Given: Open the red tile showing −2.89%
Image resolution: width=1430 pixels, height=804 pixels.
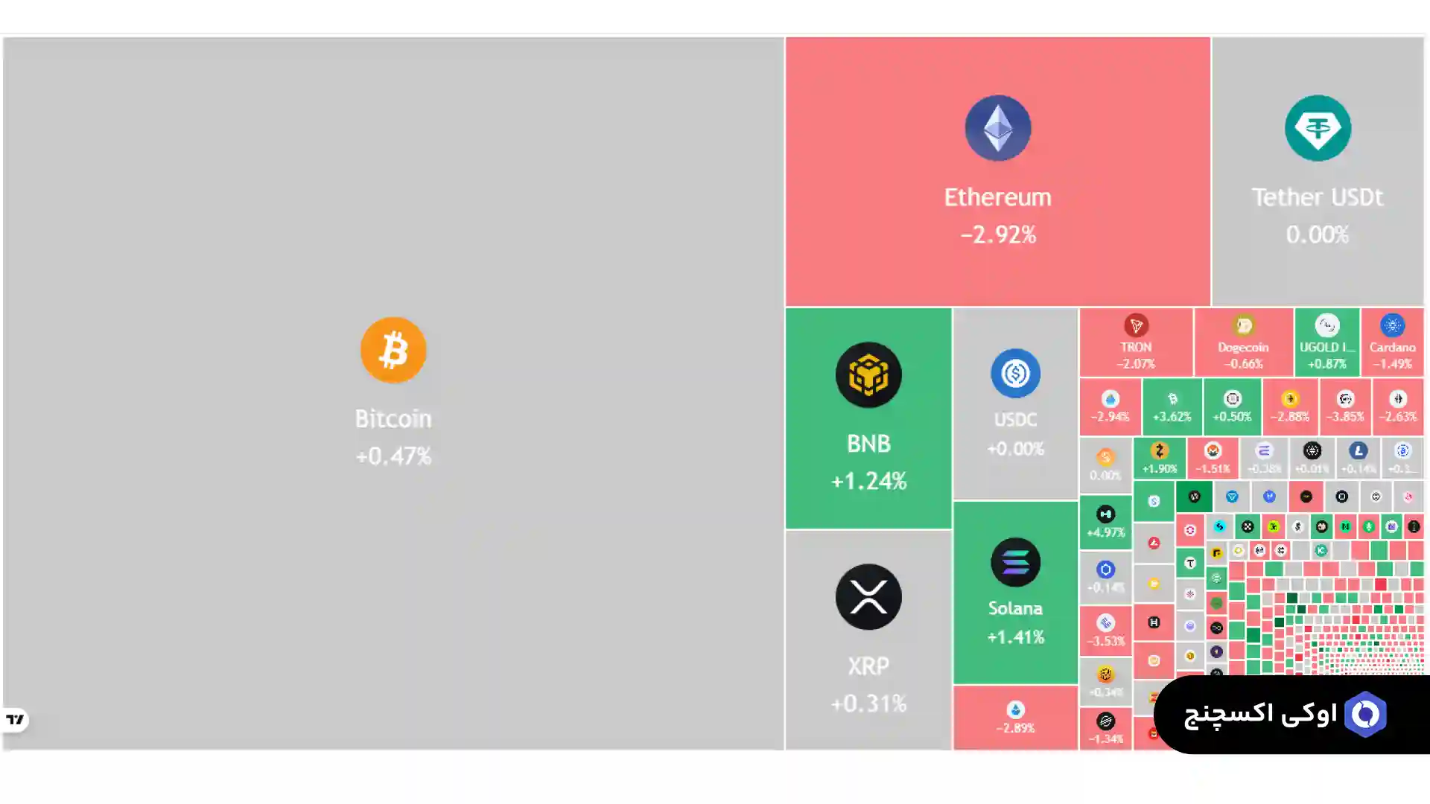Looking at the screenshot, I should coord(1015,718).
